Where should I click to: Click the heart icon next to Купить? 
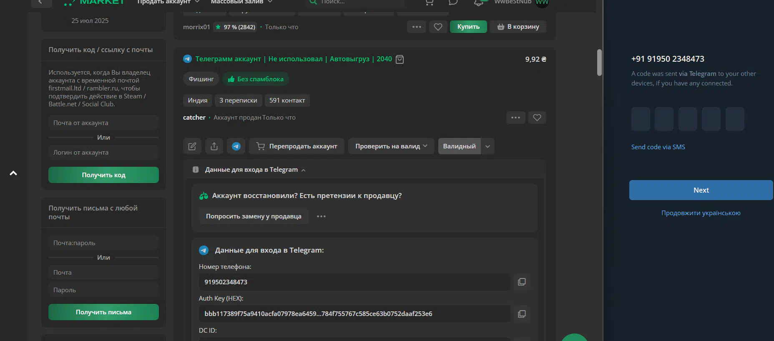click(438, 27)
